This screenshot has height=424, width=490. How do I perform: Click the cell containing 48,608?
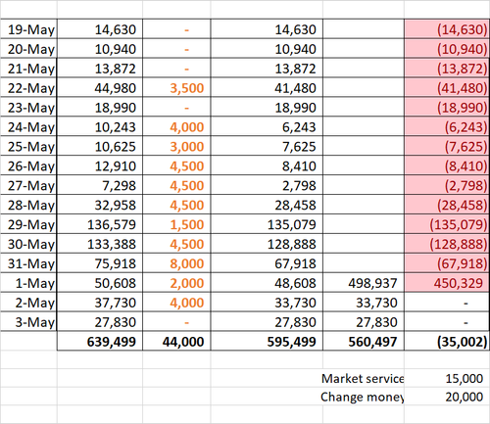(x=267, y=283)
